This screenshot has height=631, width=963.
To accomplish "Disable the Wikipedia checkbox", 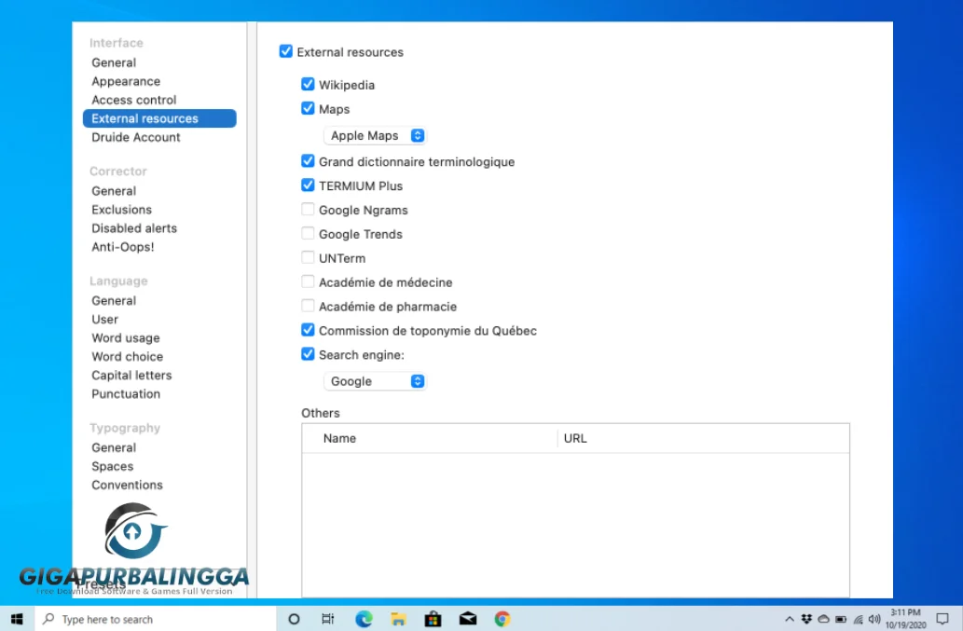I will [x=308, y=84].
